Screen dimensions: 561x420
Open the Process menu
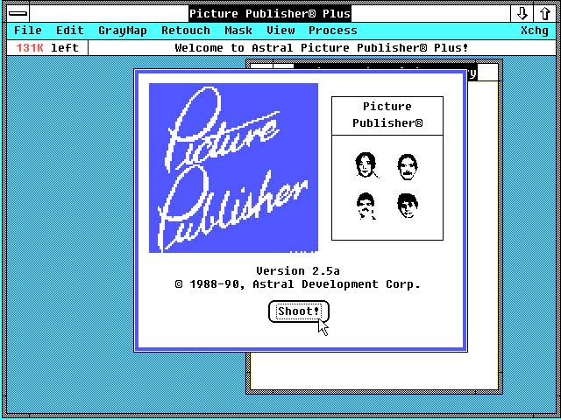pyautogui.click(x=333, y=31)
